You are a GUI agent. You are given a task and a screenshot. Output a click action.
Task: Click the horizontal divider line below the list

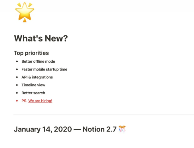(104, 114)
